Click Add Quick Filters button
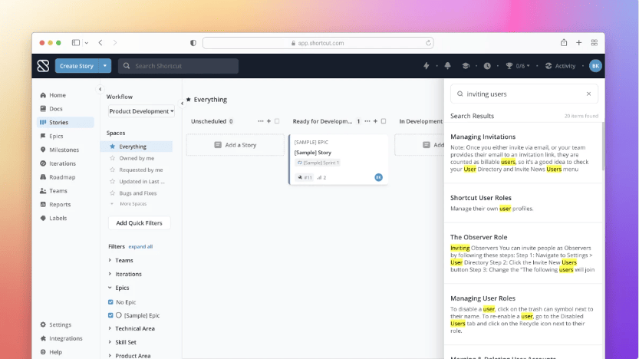 [x=139, y=223]
